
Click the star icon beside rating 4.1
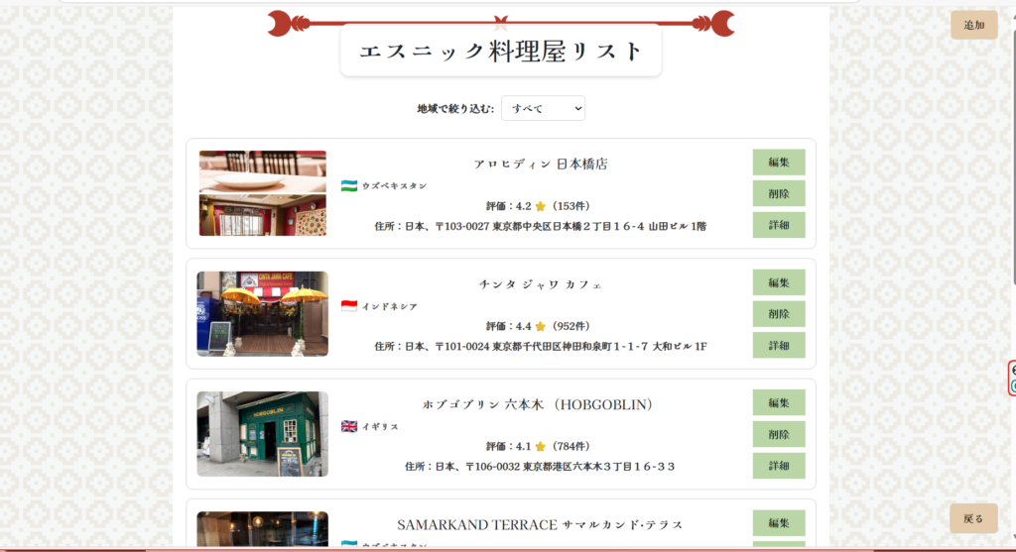pyautogui.click(x=541, y=447)
